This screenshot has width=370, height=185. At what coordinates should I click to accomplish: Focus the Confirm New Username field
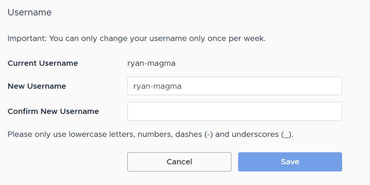pos(234,111)
